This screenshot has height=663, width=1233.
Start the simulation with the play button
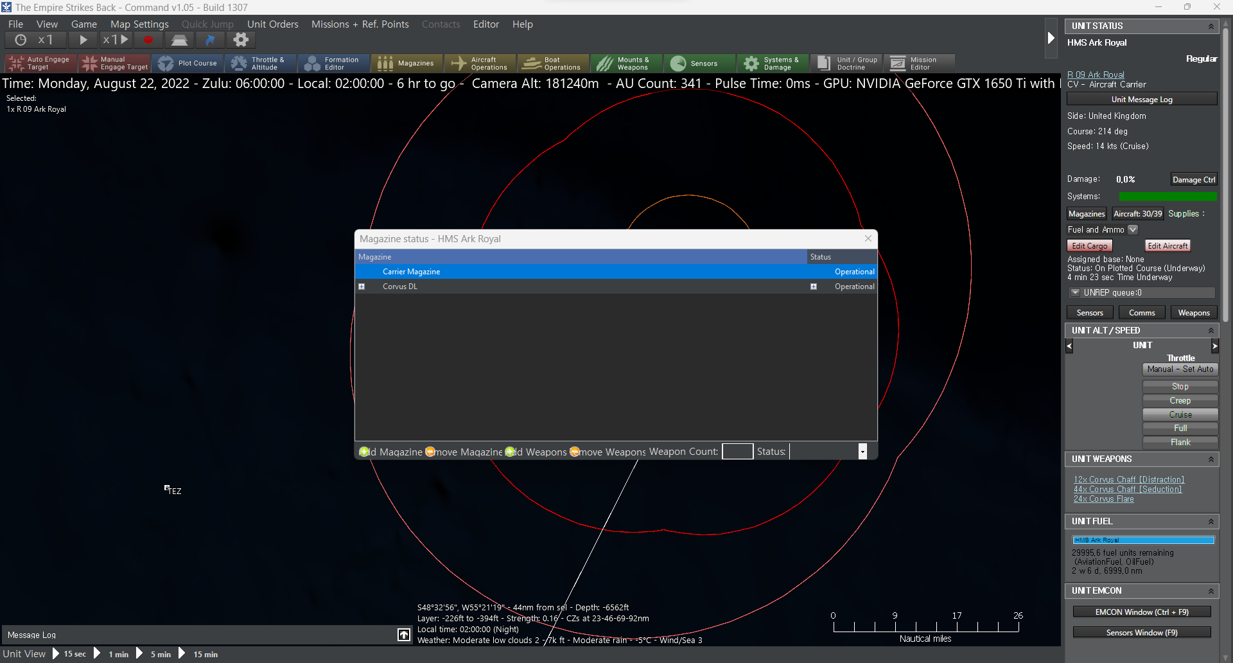coord(83,40)
